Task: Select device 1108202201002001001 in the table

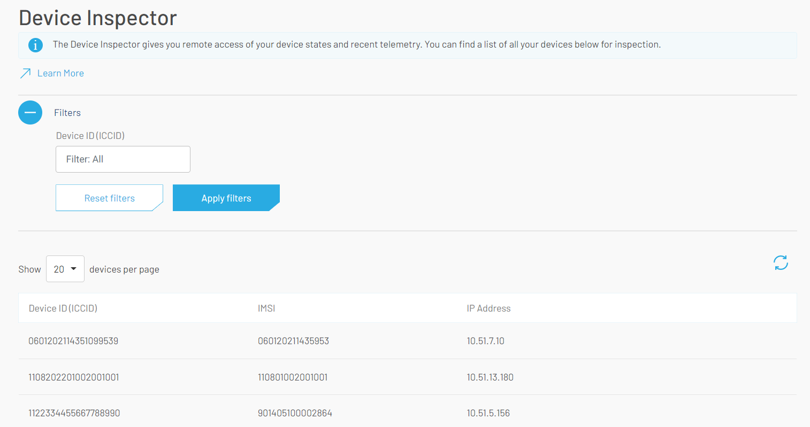Action: [x=73, y=377]
